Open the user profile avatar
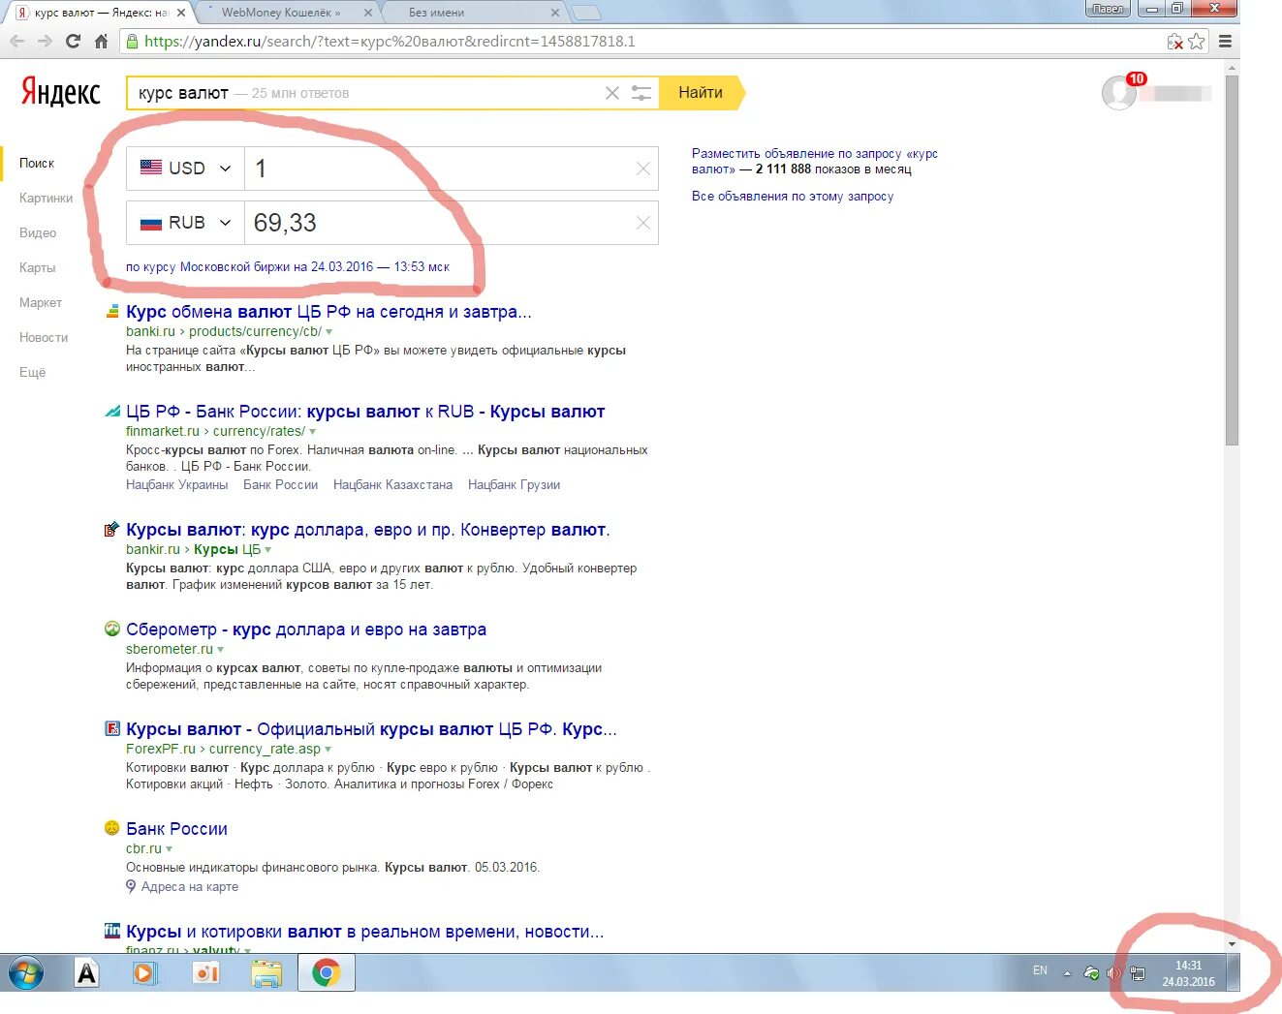 click(1119, 93)
